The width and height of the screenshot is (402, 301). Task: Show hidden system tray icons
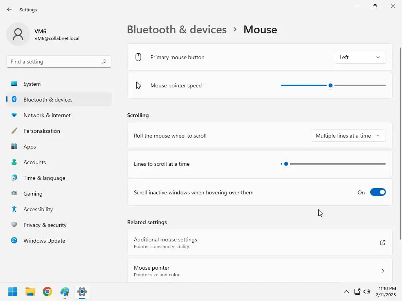pos(346,292)
